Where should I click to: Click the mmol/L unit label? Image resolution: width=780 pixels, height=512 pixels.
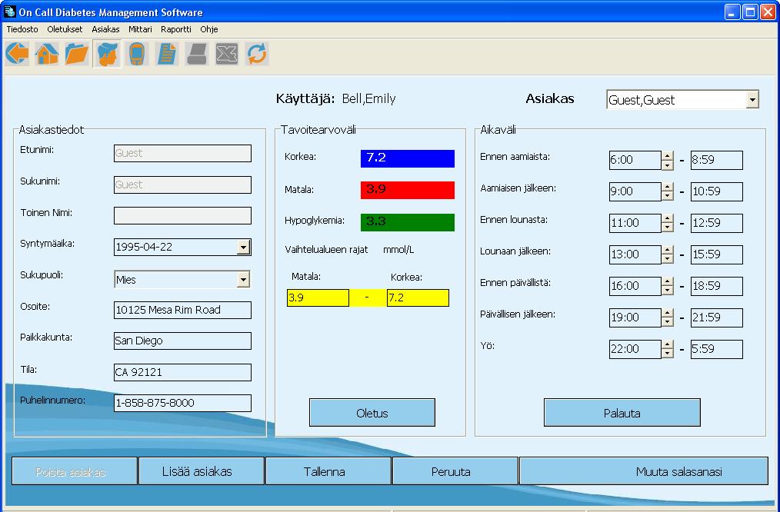pyautogui.click(x=398, y=250)
